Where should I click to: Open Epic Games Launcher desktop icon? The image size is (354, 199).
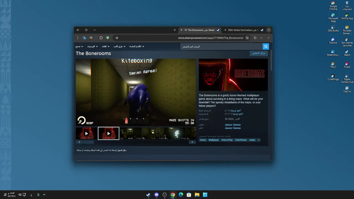[x=347, y=42]
